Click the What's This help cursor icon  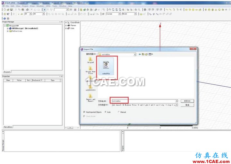pos(8,14)
